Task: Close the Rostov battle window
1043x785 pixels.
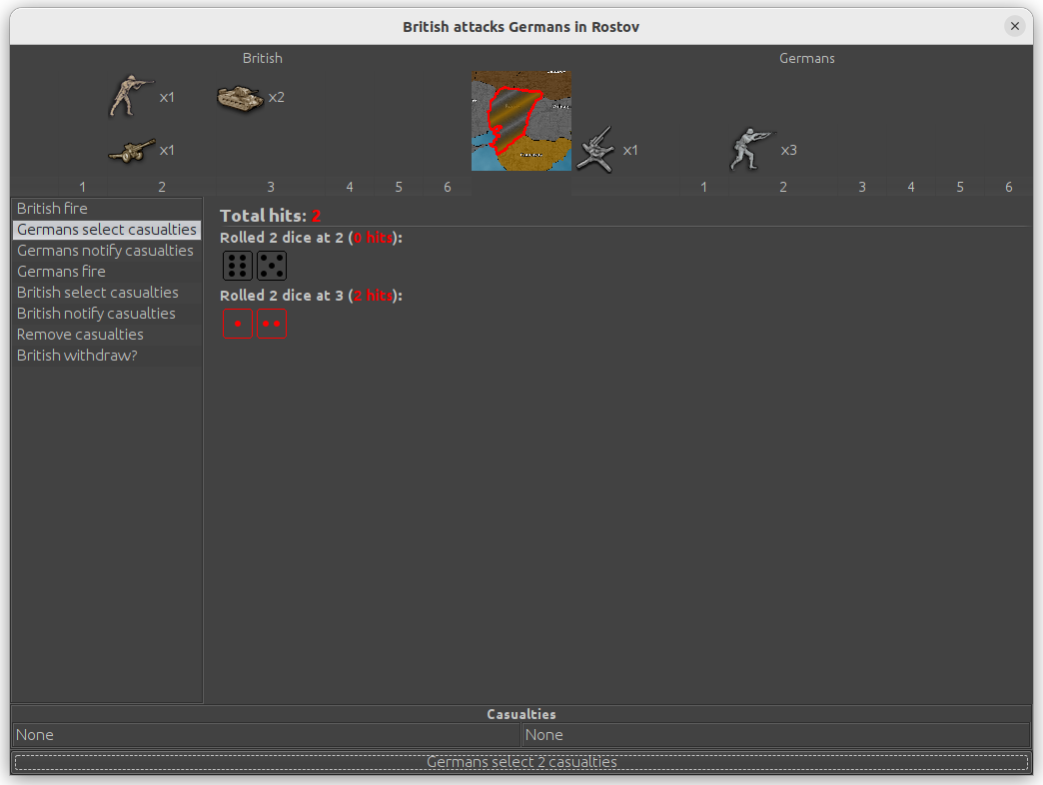Action: coord(1015,27)
